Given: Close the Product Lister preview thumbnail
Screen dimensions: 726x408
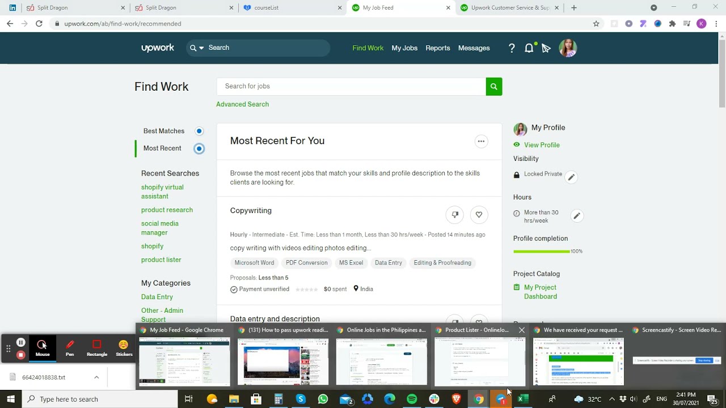Looking at the screenshot, I should point(522,330).
